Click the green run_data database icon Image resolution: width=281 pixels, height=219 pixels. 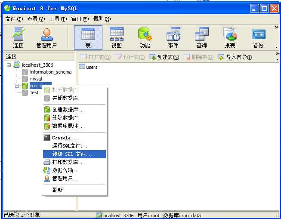coord(25,86)
